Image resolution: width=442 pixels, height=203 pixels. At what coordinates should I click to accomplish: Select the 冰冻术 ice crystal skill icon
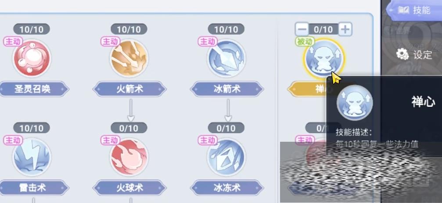(x=226, y=157)
